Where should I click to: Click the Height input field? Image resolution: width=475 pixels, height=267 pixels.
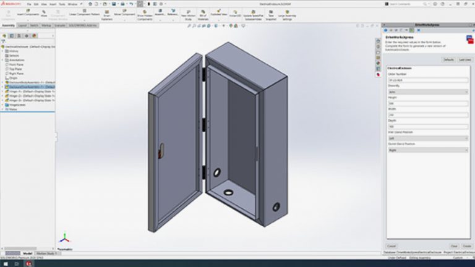[428, 104]
